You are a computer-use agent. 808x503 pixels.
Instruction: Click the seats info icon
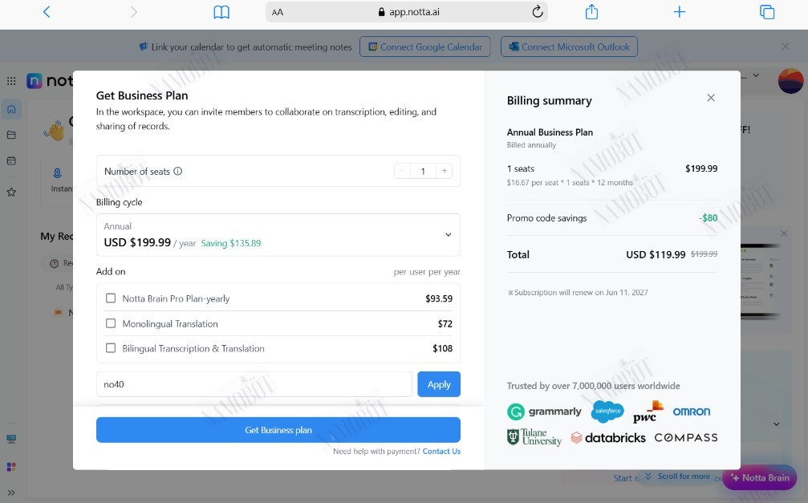coord(178,171)
